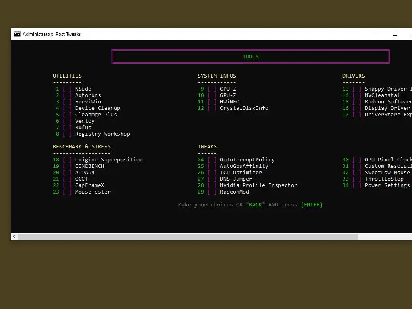Screen dimensions: 412x309
Task: Click the BENCHMARK & STRESS heading
Action: click(x=81, y=146)
